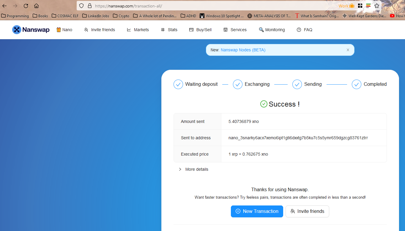Bookmark this page with the star icon
405x231 pixels.
[x=377, y=6]
